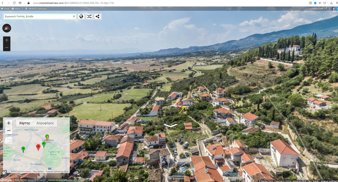Clear the search box with the X

(x=74, y=16)
